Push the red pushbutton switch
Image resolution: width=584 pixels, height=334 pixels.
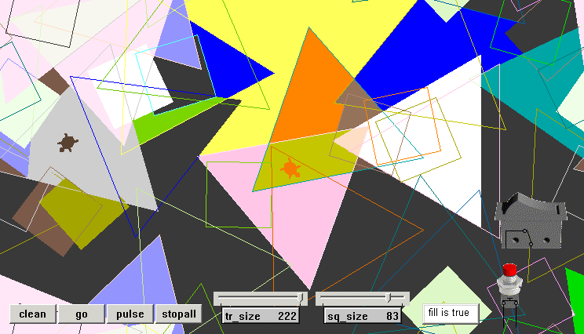click(x=509, y=285)
